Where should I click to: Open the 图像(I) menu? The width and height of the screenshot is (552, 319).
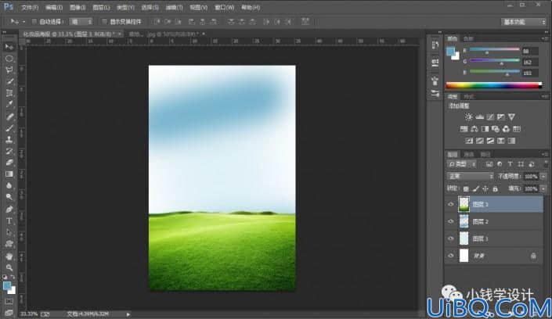pos(78,7)
